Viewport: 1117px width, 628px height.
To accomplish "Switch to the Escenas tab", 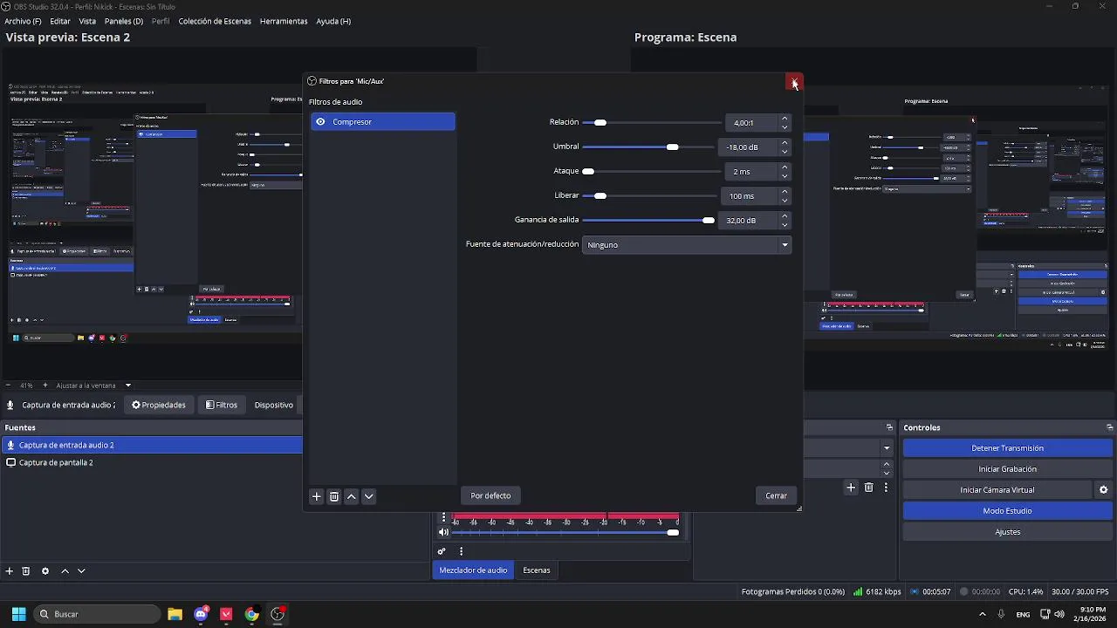I will [537, 570].
